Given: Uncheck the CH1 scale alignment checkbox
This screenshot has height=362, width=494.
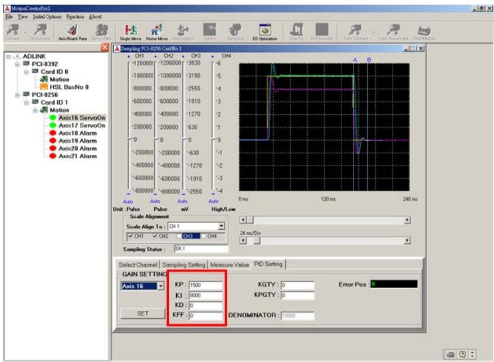Looking at the screenshot, I should pos(131,236).
